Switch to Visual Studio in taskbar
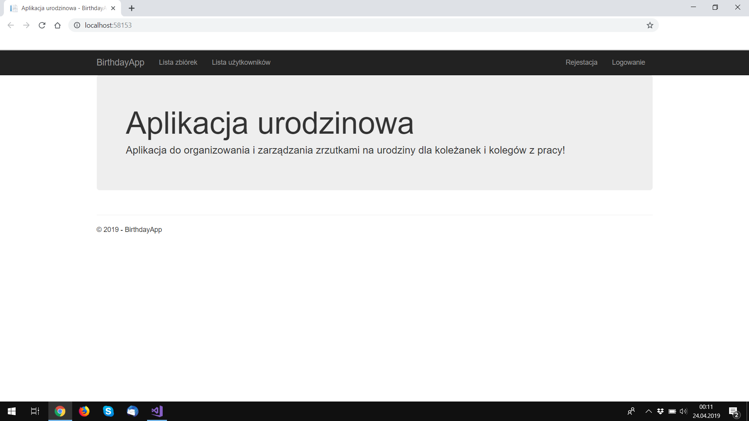The image size is (749, 421). tap(157, 411)
